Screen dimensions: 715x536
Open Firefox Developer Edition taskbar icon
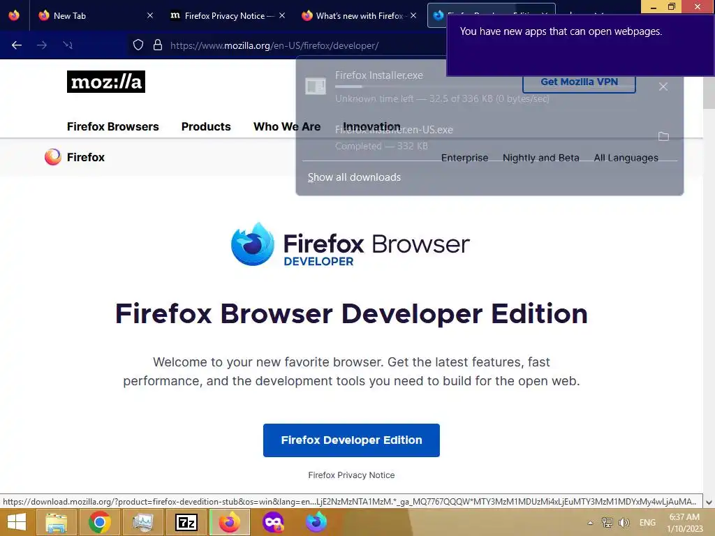point(316,522)
